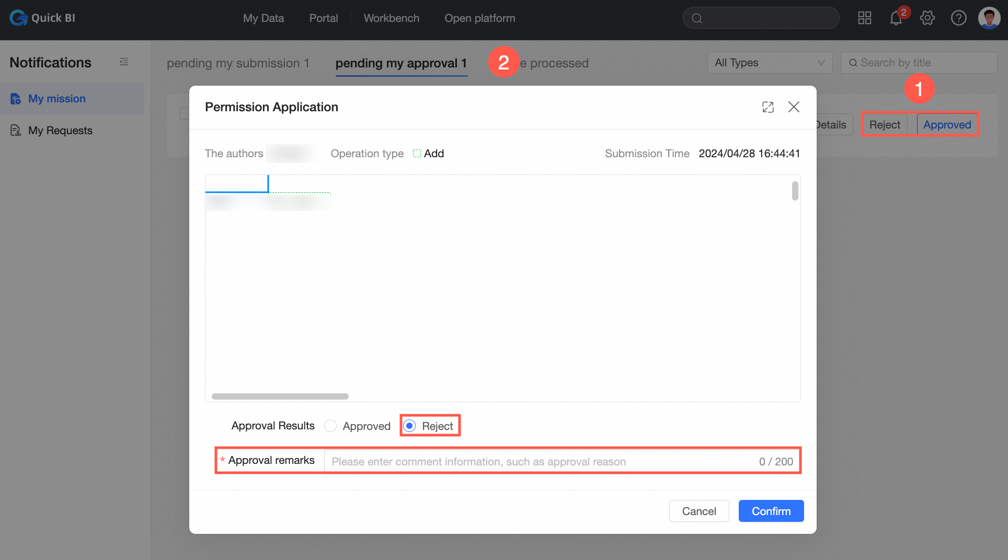Click the Reject button in the list row

click(885, 125)
